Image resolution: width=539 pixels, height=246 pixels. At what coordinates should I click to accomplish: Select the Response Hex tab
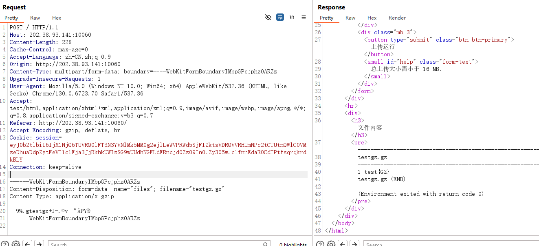[372, 18]
